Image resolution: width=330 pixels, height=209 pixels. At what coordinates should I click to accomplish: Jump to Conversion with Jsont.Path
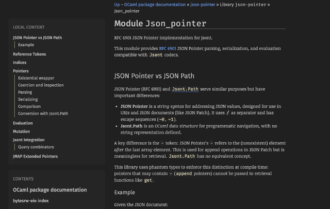43,113
